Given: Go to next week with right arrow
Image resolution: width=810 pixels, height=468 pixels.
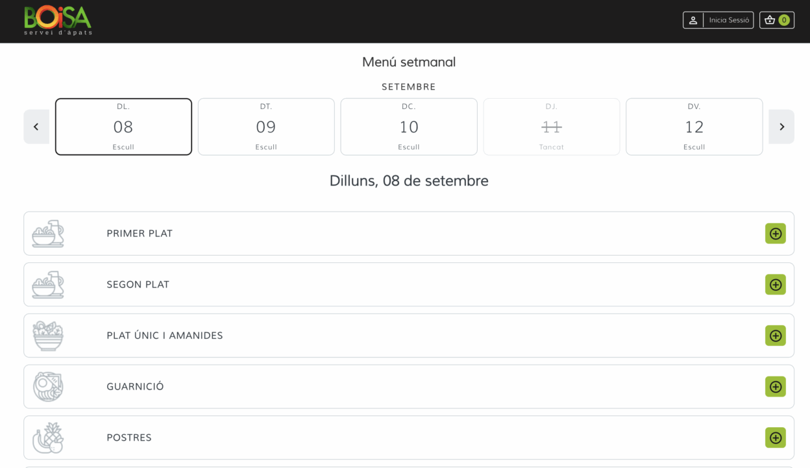Looking at the screenshot, I should [x=781, y=127].
